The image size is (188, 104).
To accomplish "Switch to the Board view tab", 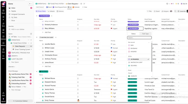I will (49, 7).
